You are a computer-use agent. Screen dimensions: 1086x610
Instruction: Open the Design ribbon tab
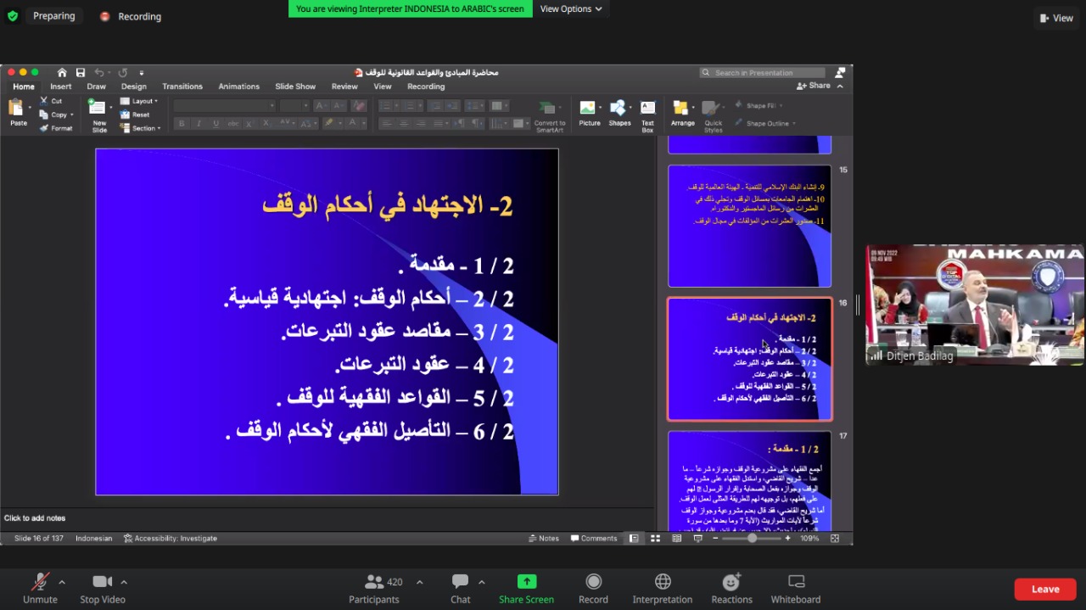(133, 87)
